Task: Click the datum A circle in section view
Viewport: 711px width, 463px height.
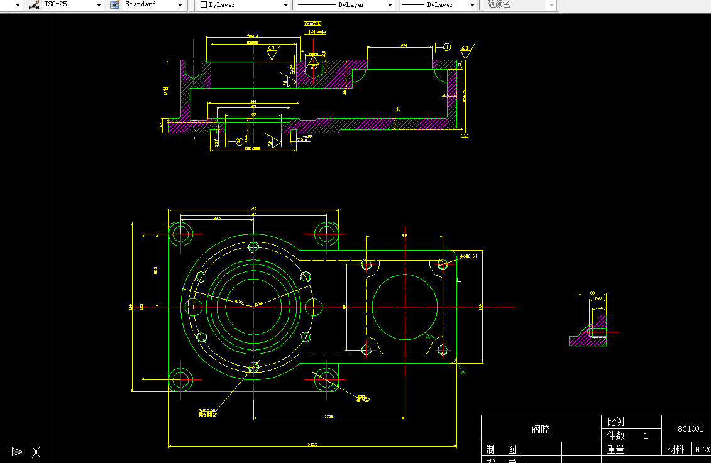Action: (x=446, y=47)
